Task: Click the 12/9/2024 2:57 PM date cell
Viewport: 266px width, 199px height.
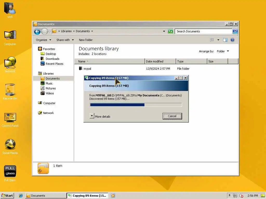Action: [x=158, y=68]
